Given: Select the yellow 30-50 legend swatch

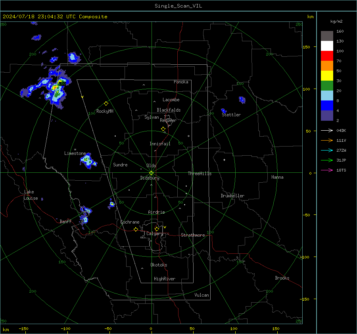Looking at the screenshot, I should (327, 76).
